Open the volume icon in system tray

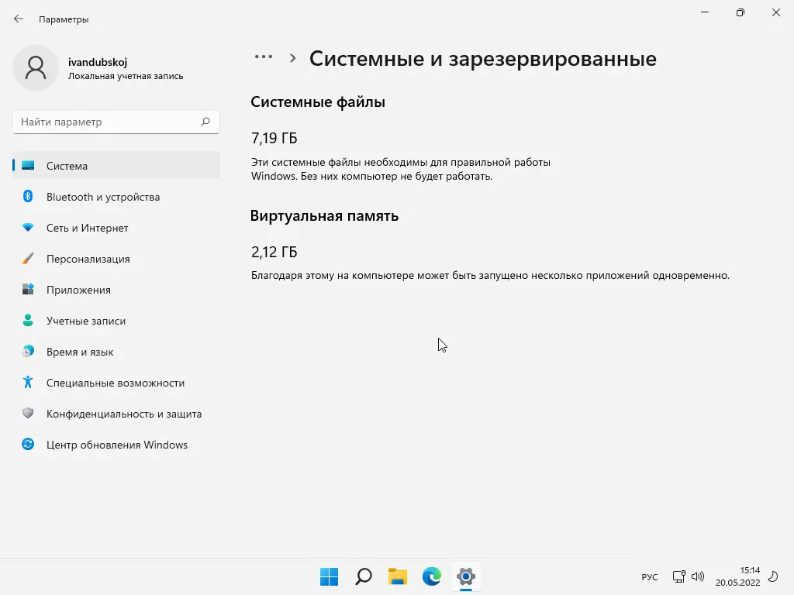click(697, 576)
